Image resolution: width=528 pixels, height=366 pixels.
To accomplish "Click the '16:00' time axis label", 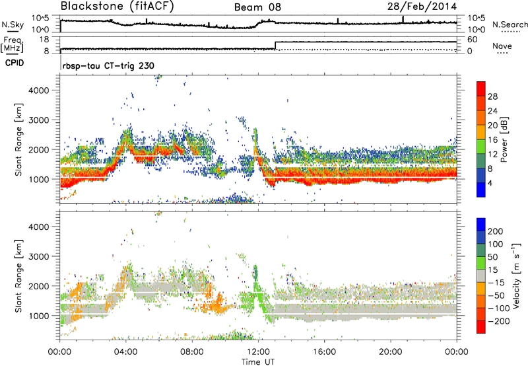I will click(x=324, y=352).
